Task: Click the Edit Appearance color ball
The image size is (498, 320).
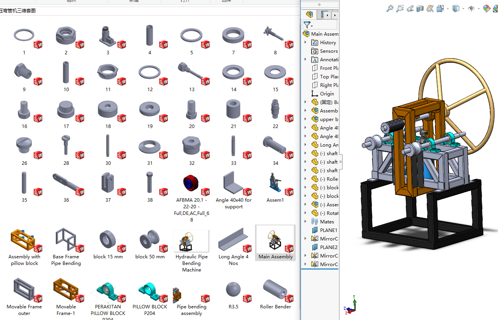Action: [x=486, y=9]
